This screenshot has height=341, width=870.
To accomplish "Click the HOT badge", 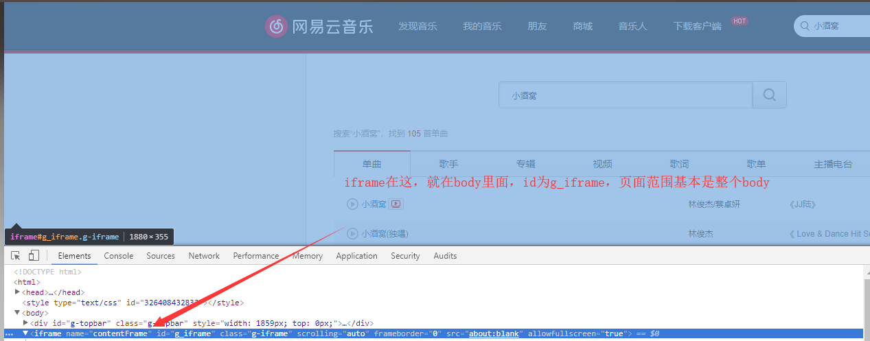I will pos(739,21).
